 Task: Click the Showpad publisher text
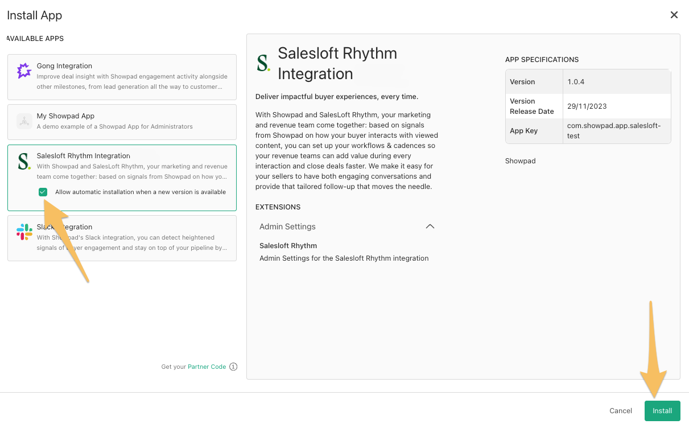(521, 161)
